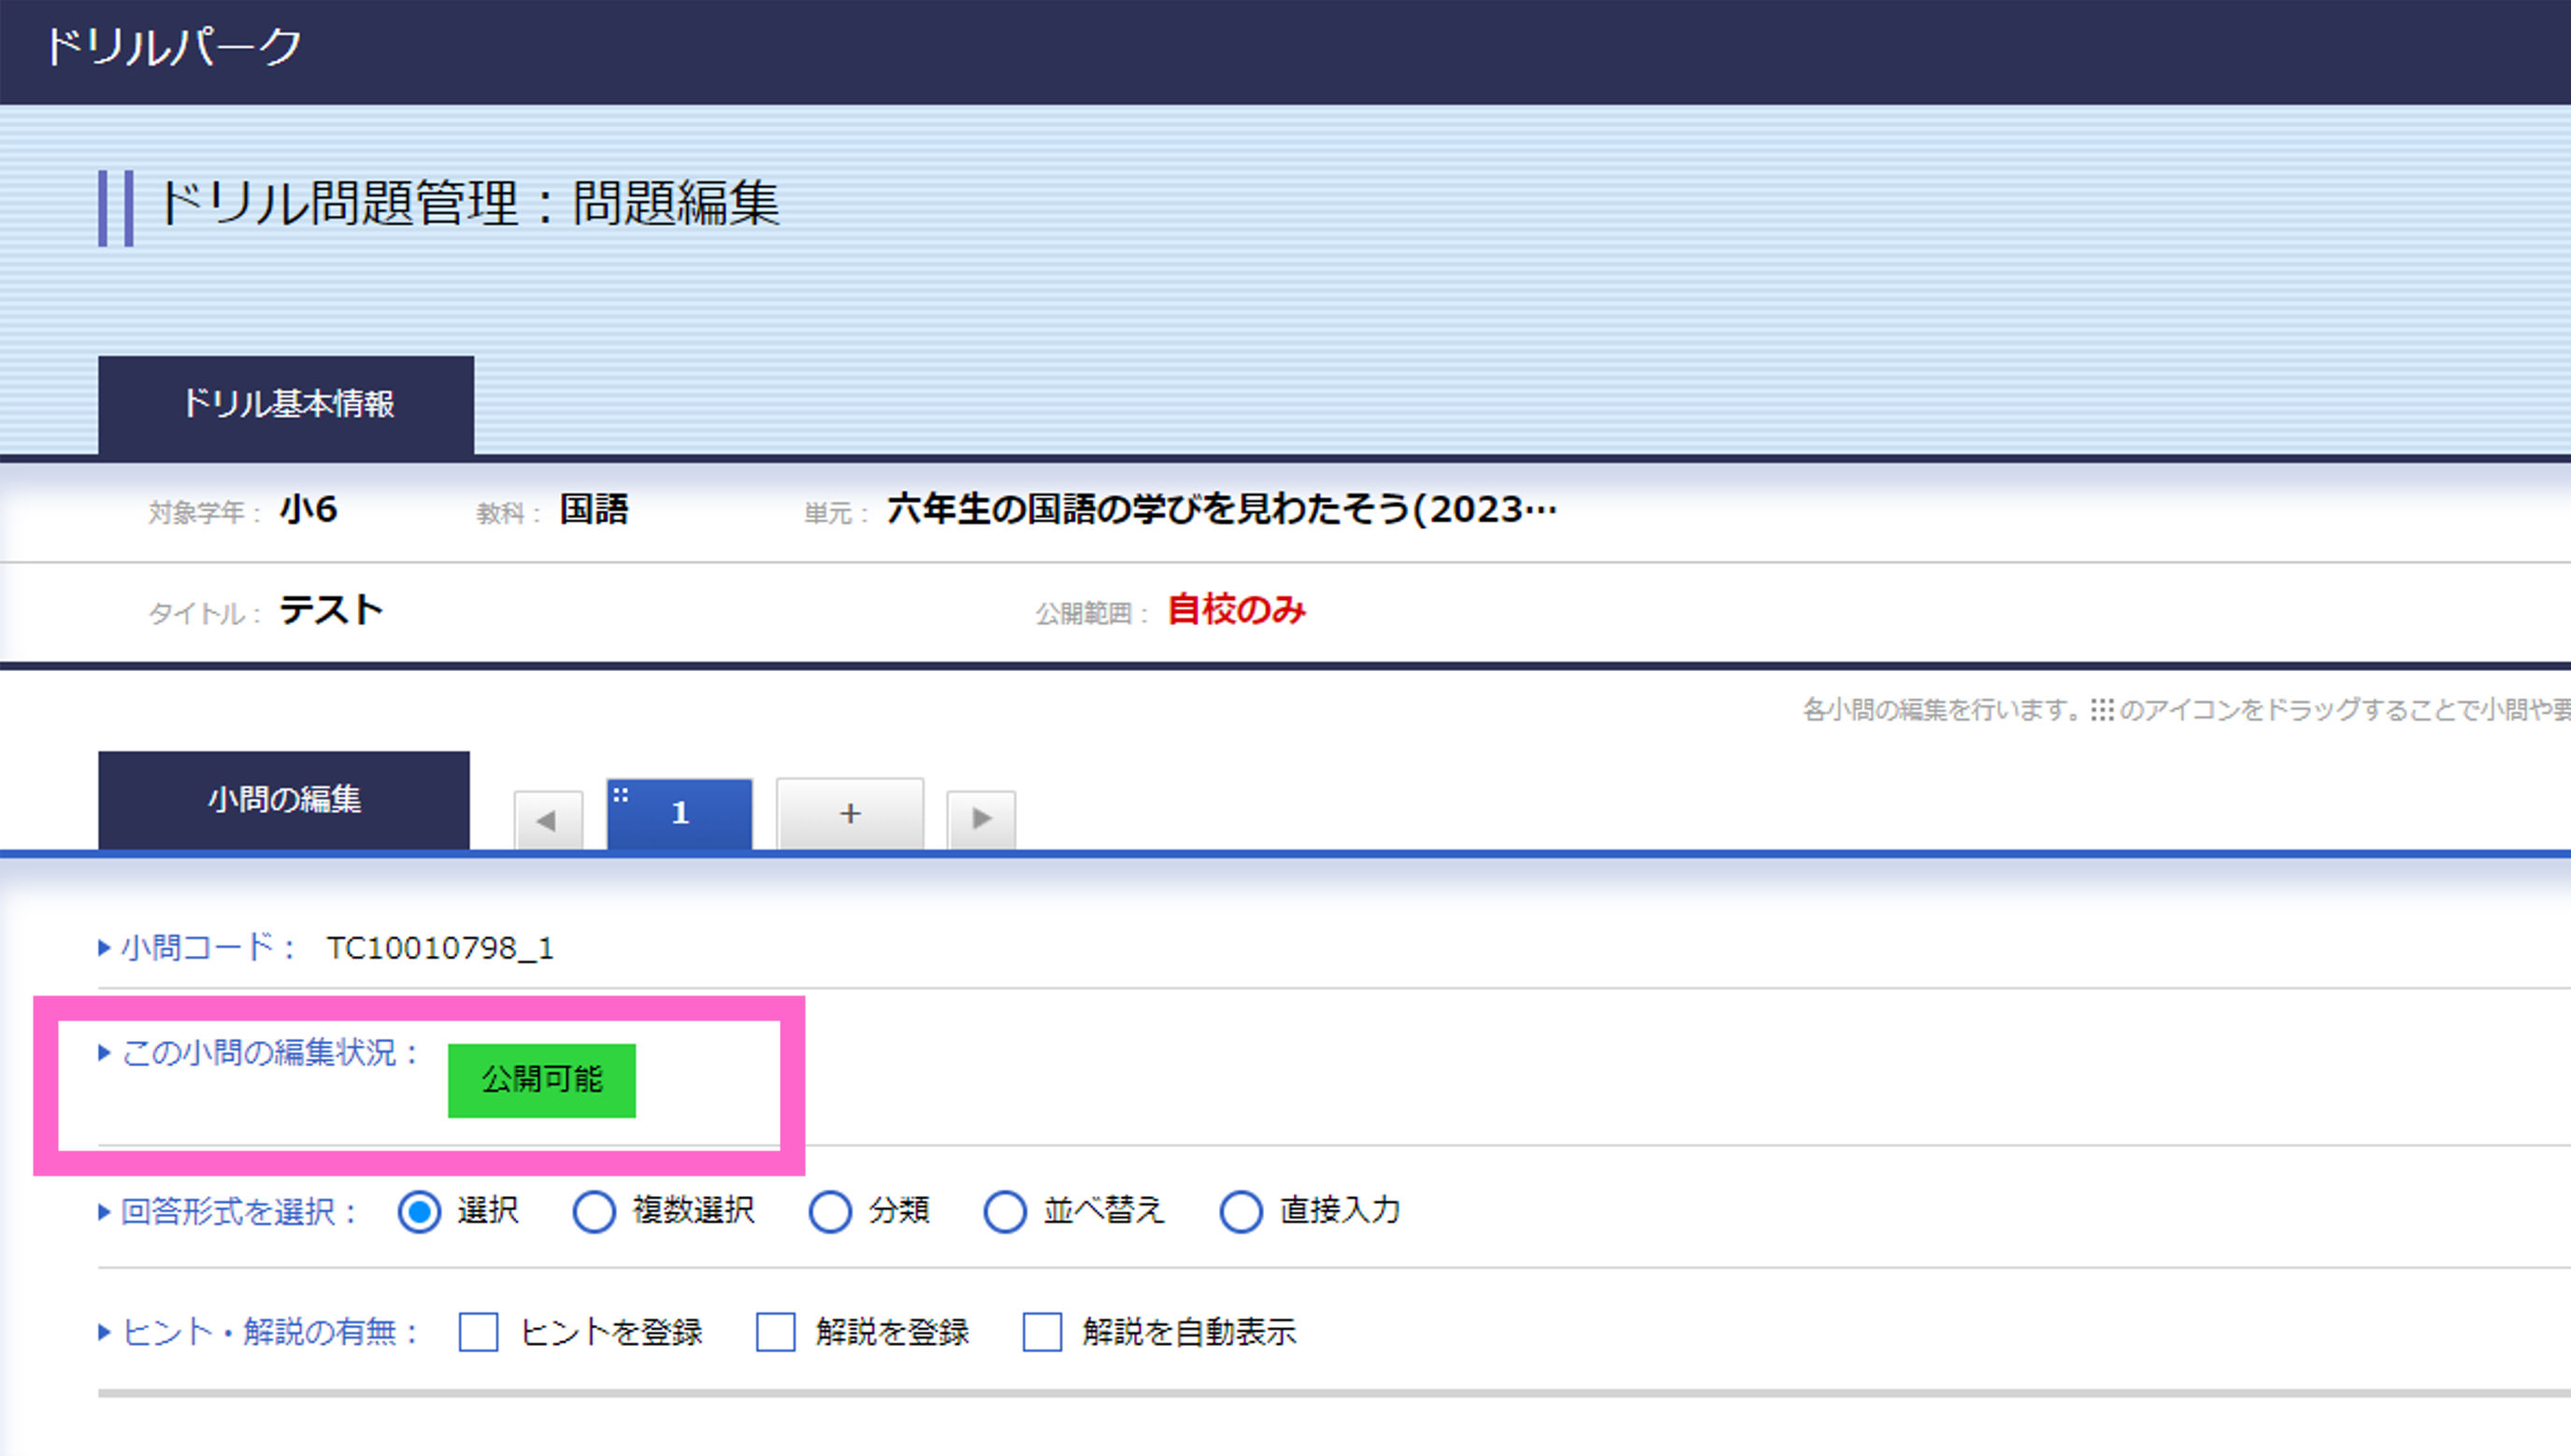
Task: Click the next question right arrow
Action: [982, 819]
